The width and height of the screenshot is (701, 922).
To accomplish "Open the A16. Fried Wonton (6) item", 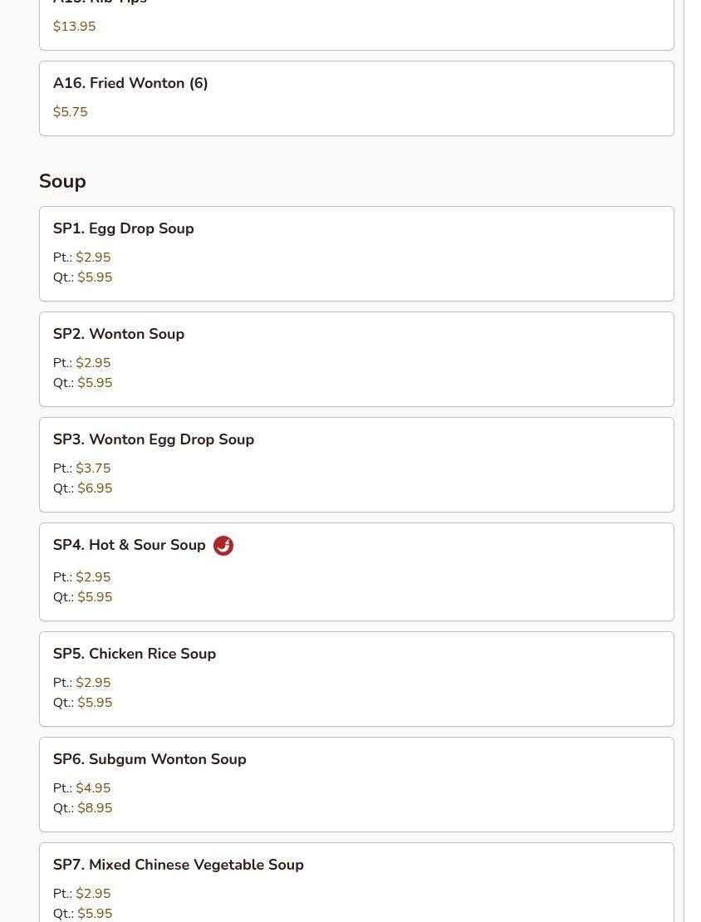I will click(x=130, y=83).
